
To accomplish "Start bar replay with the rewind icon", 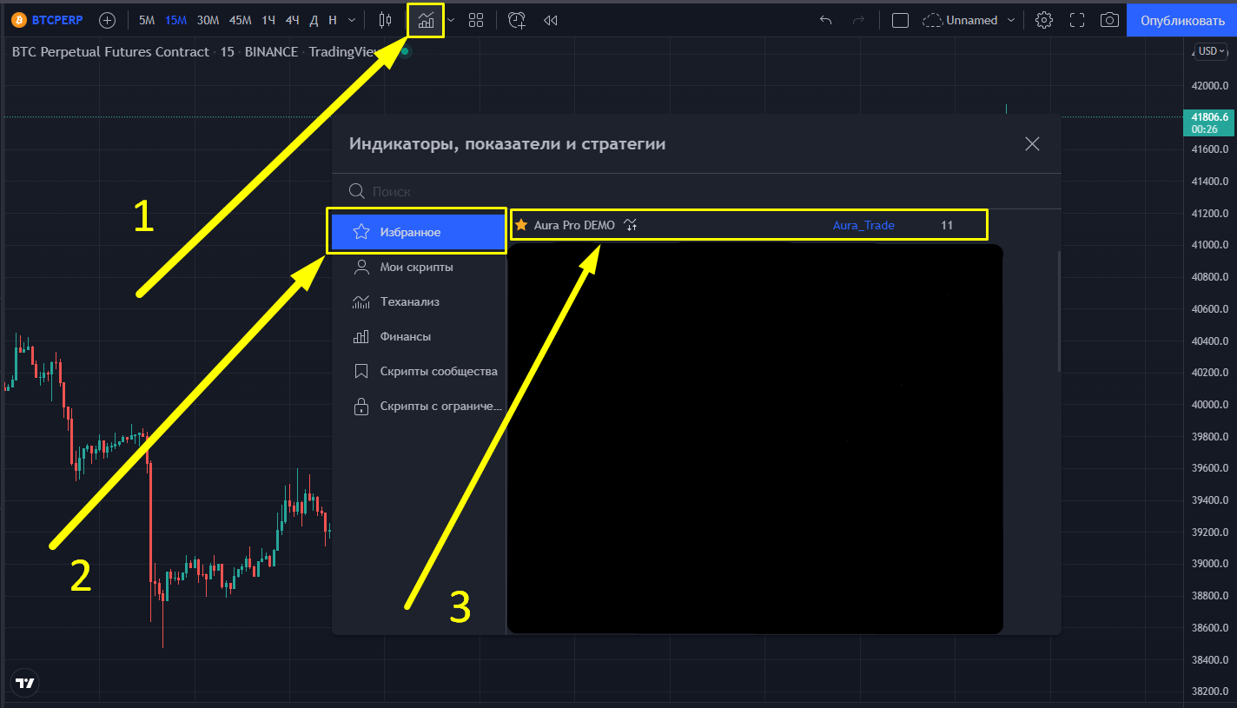I will coord(550,20).
